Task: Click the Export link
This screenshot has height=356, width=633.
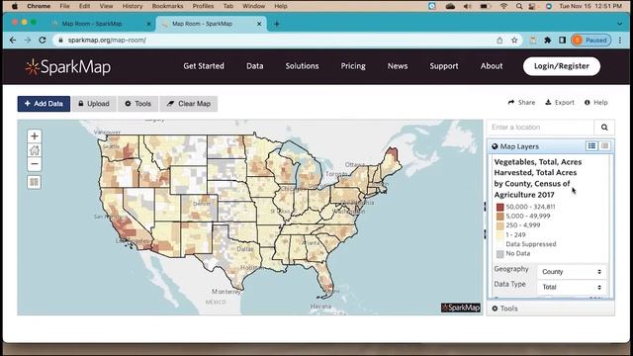Action: [x=560, y=103]
